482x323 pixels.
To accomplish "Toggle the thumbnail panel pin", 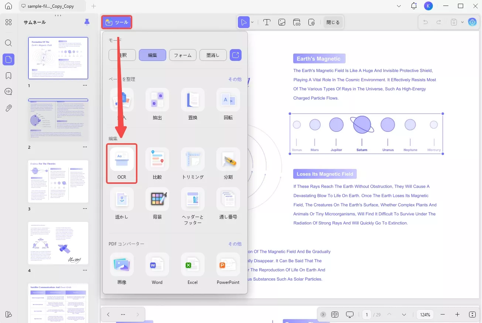I will click(x=87, y=22).
